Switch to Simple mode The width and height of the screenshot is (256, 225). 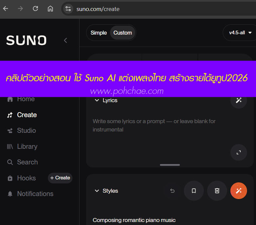tap(99, 33)
